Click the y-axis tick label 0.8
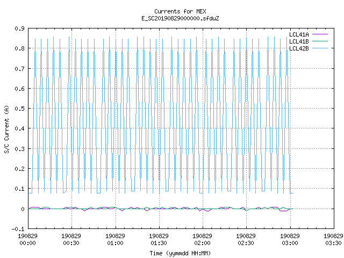Screen dimensions: 344x258 (19, 48)
